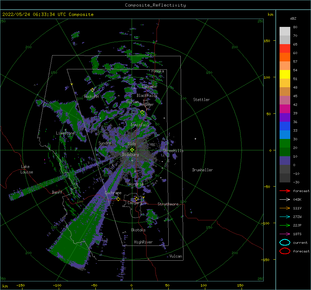This screenshot has width=311, height=290.
Task: Click the Stettler town label
Action: point(201,100)
